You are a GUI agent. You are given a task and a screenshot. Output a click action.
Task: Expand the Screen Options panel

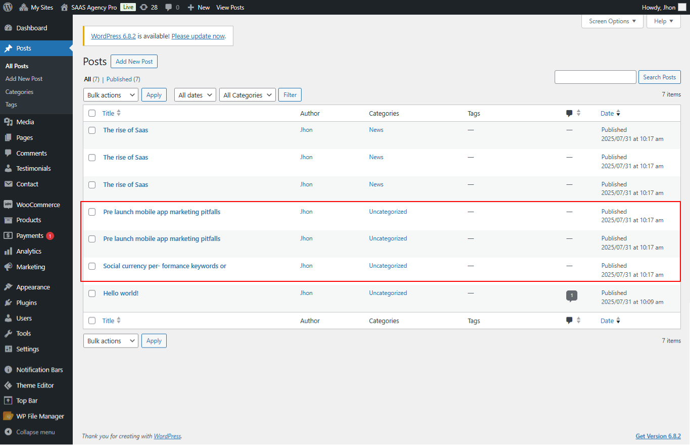pyautogui.click(x=612, y=21)
